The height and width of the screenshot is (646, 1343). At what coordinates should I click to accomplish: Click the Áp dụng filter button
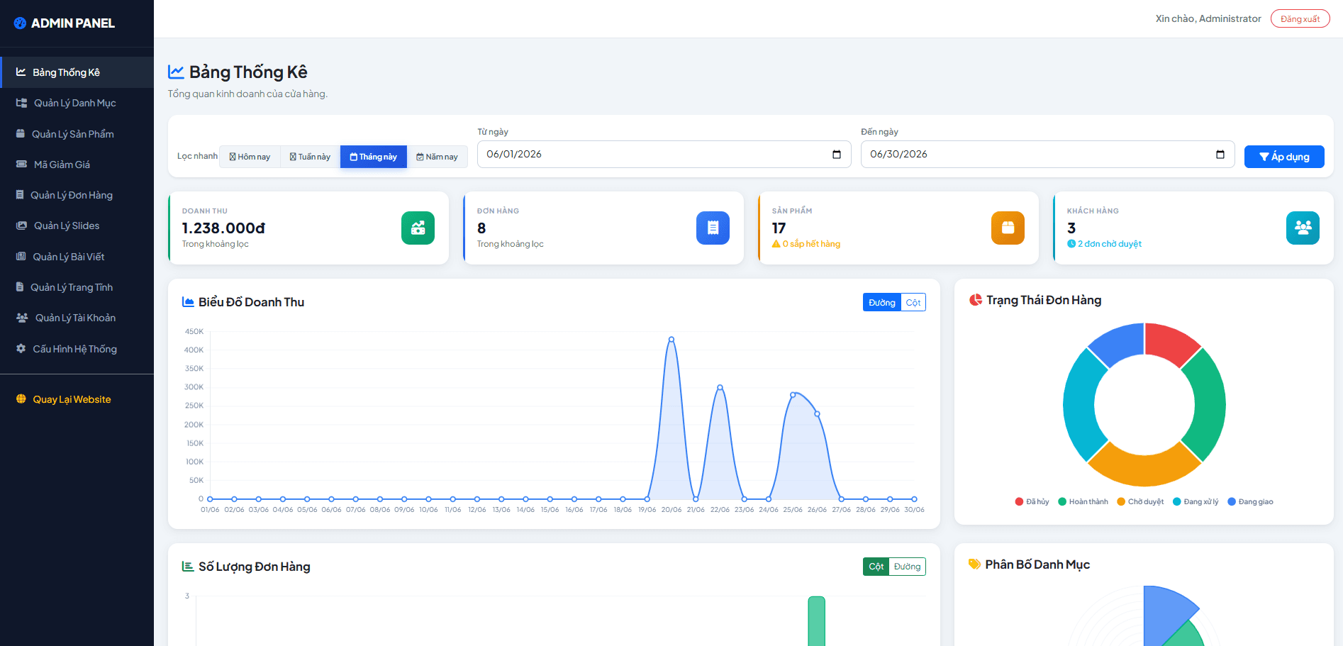click(1284, 157)
